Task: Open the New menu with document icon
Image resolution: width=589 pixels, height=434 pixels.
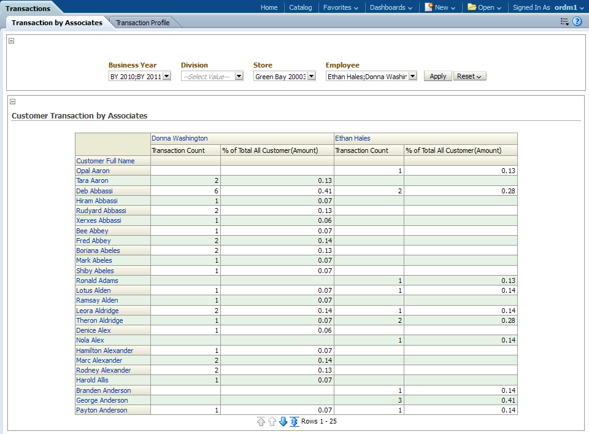Action: point(441,7)
